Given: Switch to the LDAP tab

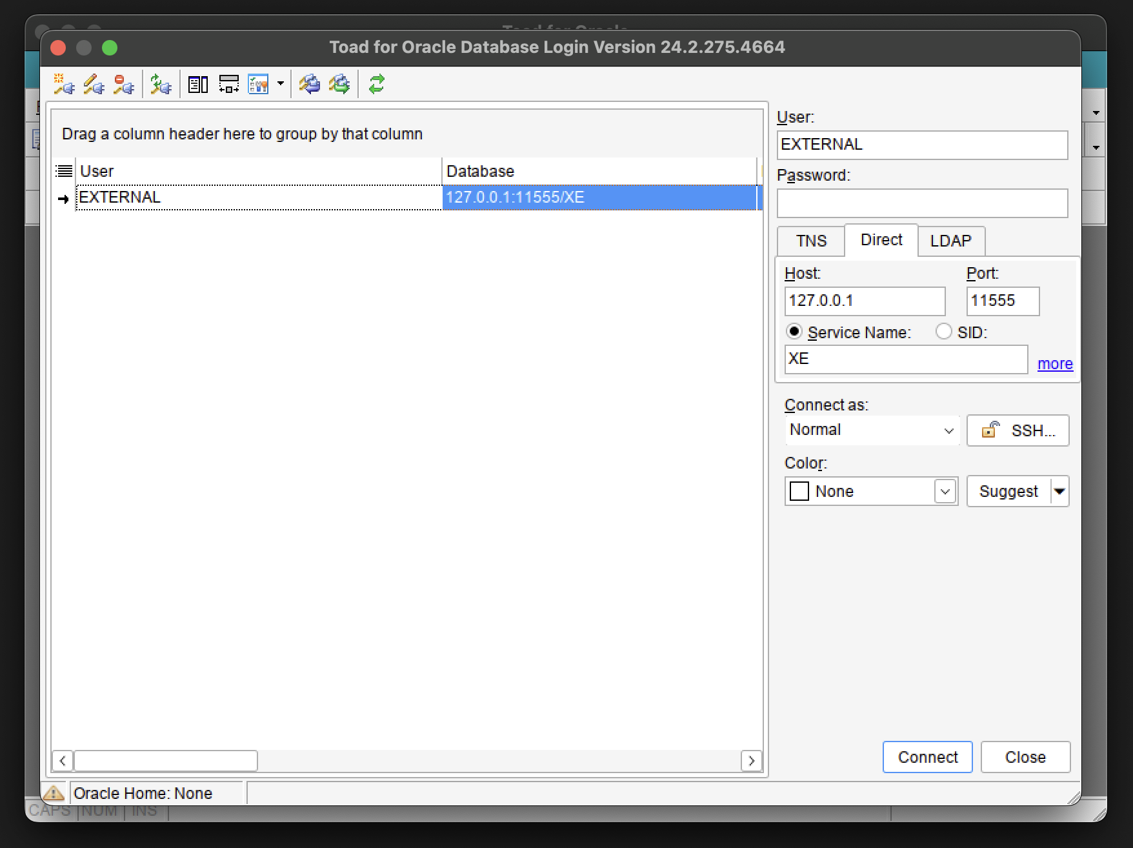Looking at the screenshot, I should (x=950, y=241).
